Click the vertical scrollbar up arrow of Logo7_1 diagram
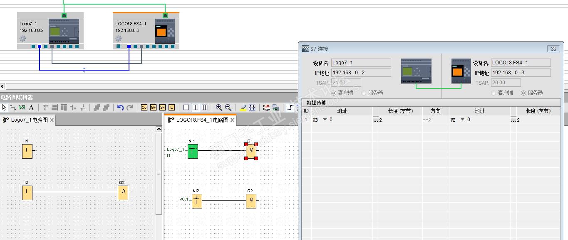This screenshot has height=240, width=568. coord(159,129)
